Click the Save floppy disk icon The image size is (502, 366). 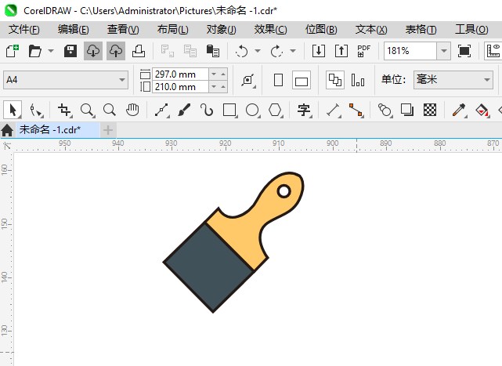tap(70, 51)
